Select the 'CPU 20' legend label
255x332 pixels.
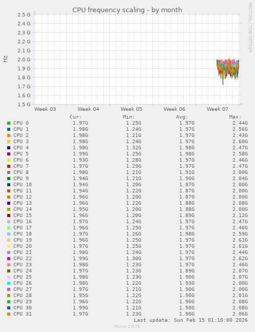pyautogui.click(x=23, y=246)
